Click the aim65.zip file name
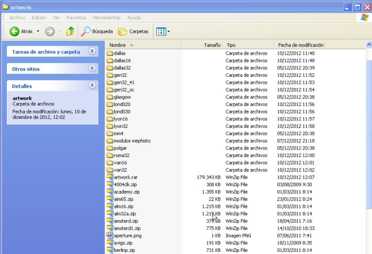The width and height of the screenshot is (372, 254). point(124,199)
